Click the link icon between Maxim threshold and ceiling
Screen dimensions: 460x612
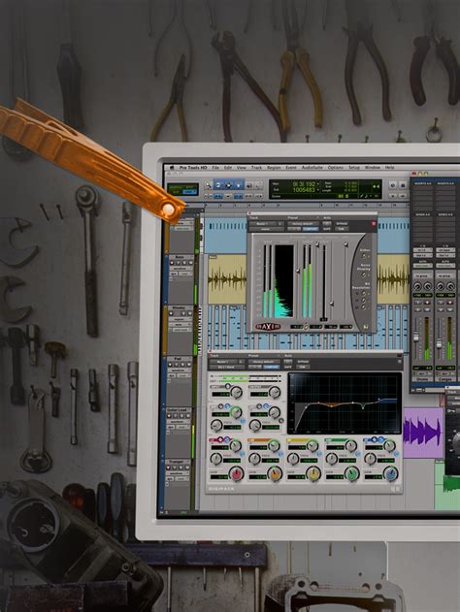[x=306, y=327]
